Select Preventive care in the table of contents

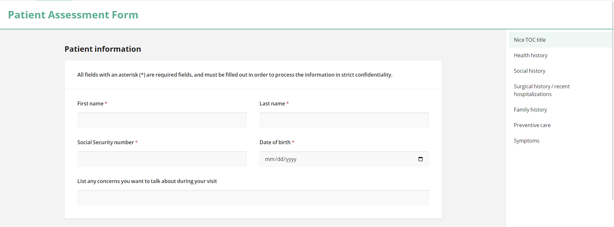click(x=532, y=125)
